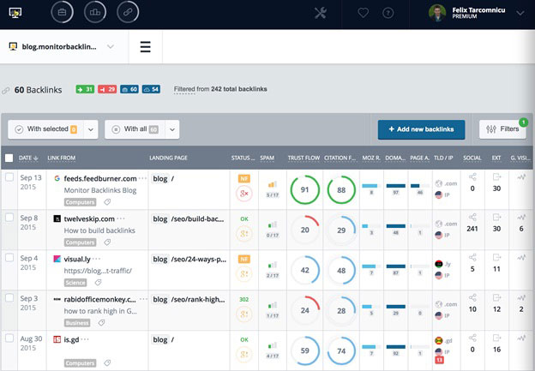The width and height of the screenshot is (535, 371).
Task: Sort by the Trust Flow column
Action: pyautogui.click(x=303, y=158)
